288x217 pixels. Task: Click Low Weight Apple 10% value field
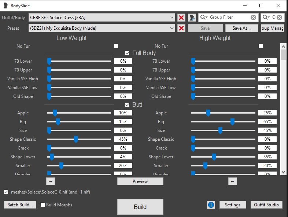tap(123, 113)
